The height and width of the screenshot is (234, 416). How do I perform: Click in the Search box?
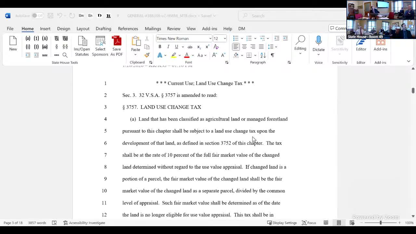pyautogui.click(x=292, y=16)
